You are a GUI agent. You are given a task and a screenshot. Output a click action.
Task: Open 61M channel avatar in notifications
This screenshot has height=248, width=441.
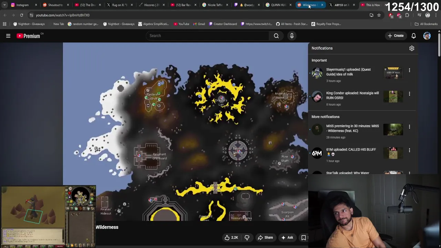pyautogui.click(x=317, y=153)
